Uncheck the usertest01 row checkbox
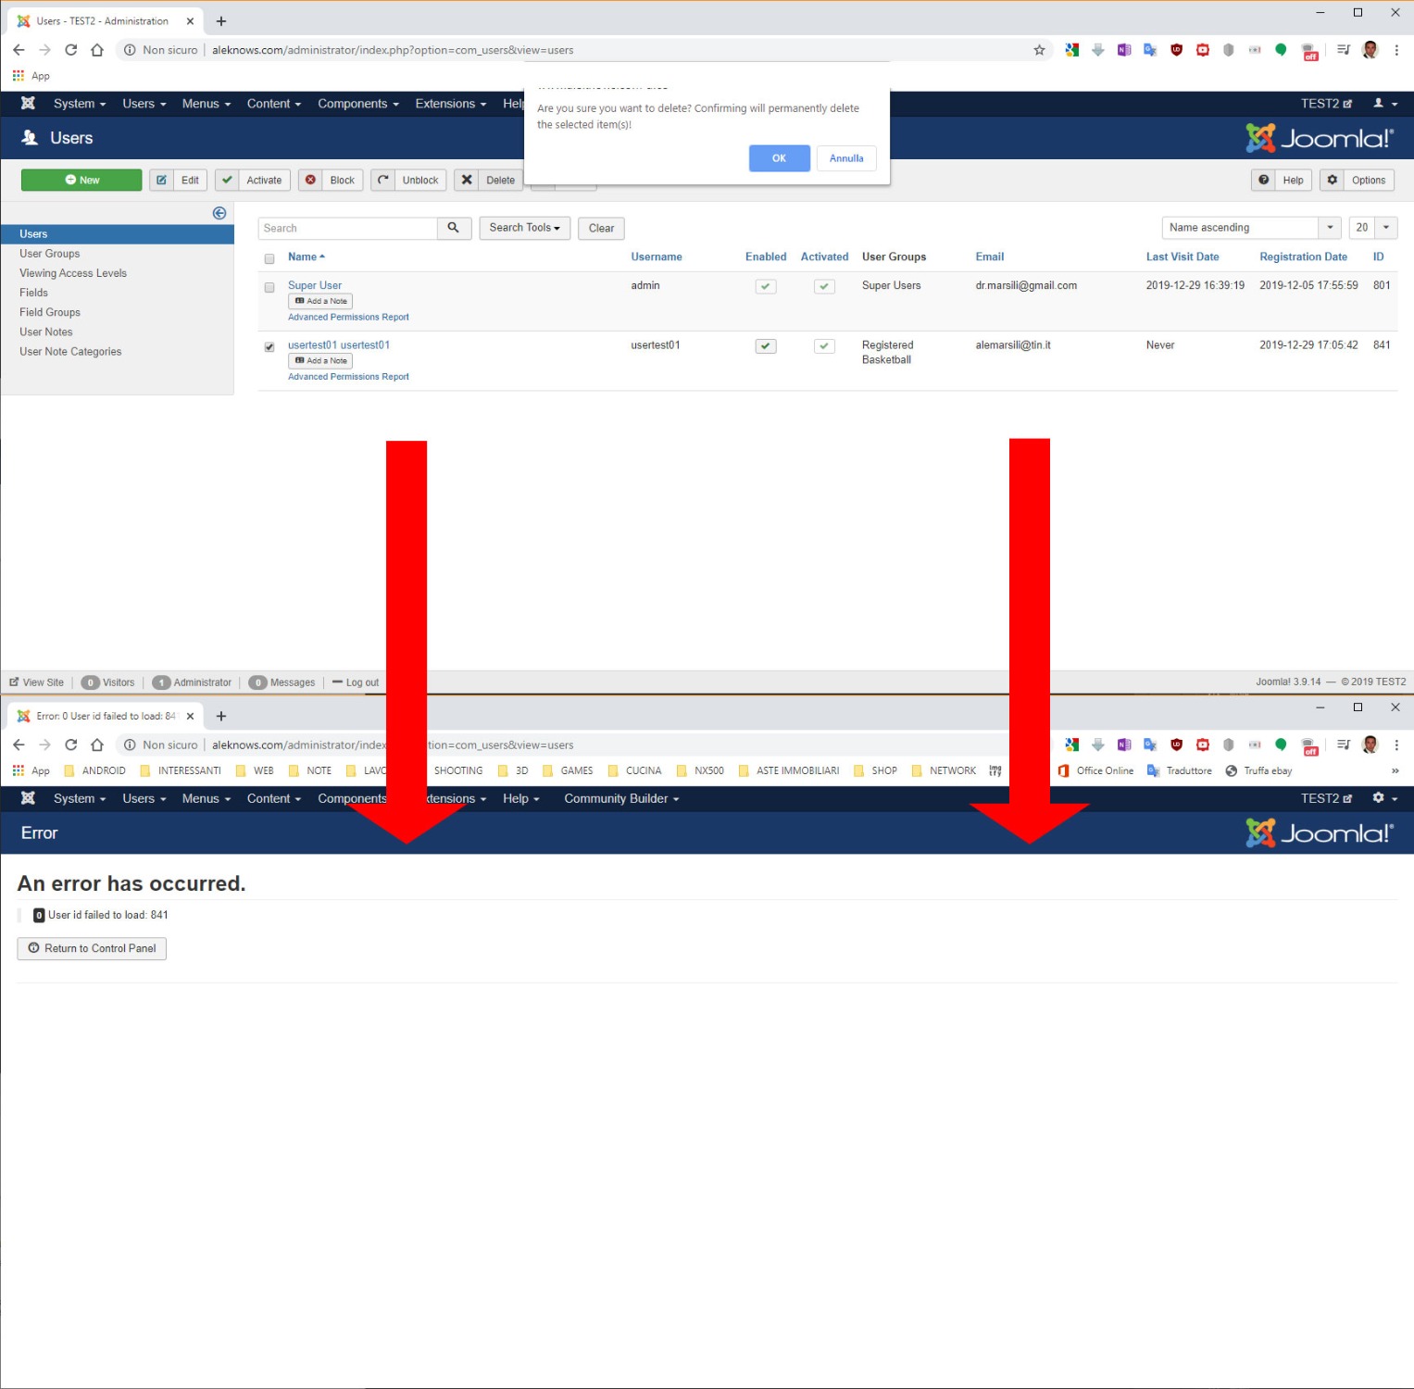 pos(269,347)
